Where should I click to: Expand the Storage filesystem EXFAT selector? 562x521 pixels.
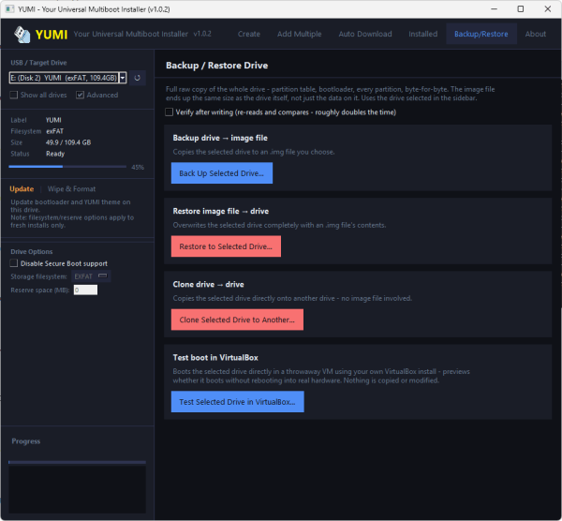[x=91, y=276]
